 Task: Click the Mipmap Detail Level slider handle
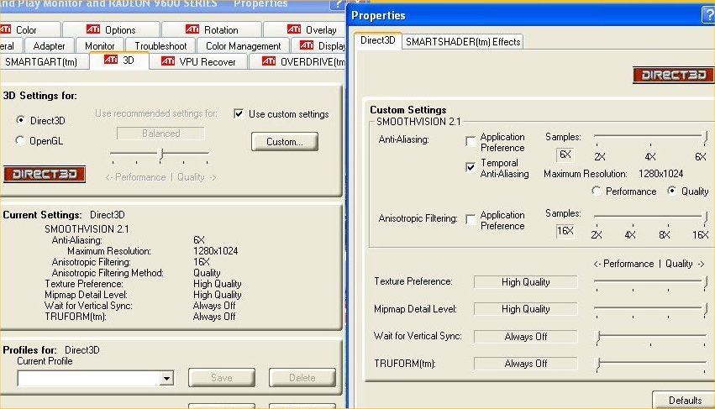[x=705, y=309]
